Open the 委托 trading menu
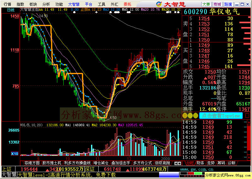 pos(127,4)
